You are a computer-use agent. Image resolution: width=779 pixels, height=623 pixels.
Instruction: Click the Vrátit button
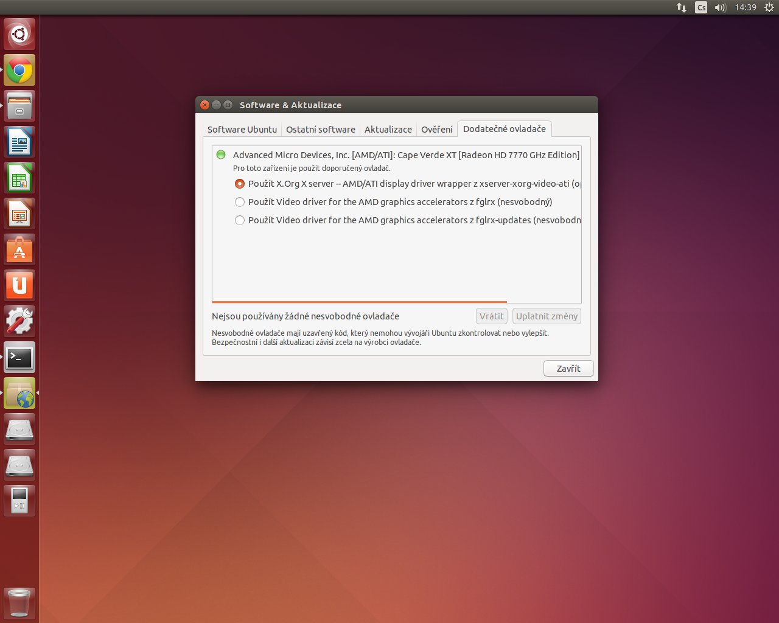click(492, 316)
